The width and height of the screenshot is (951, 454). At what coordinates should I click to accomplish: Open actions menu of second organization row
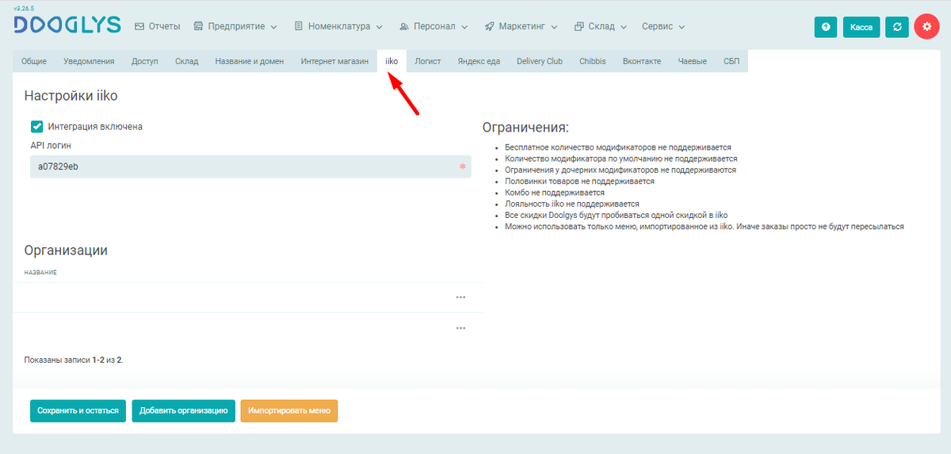click(460, 327)
